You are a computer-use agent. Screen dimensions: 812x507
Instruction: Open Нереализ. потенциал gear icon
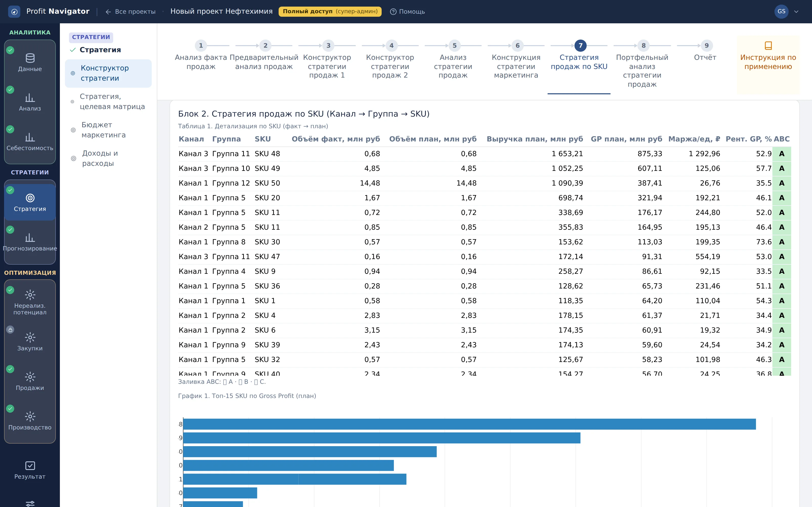point(30,295)
